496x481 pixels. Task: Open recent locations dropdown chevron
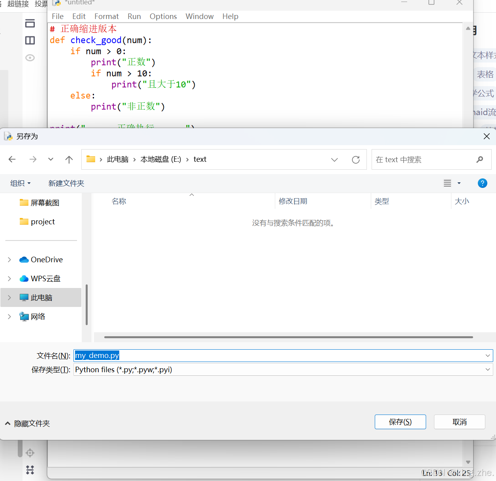tap(51, 159)
